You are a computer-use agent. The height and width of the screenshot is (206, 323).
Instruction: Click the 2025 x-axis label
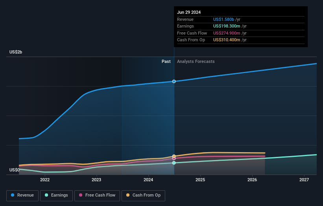click(200, 180)
